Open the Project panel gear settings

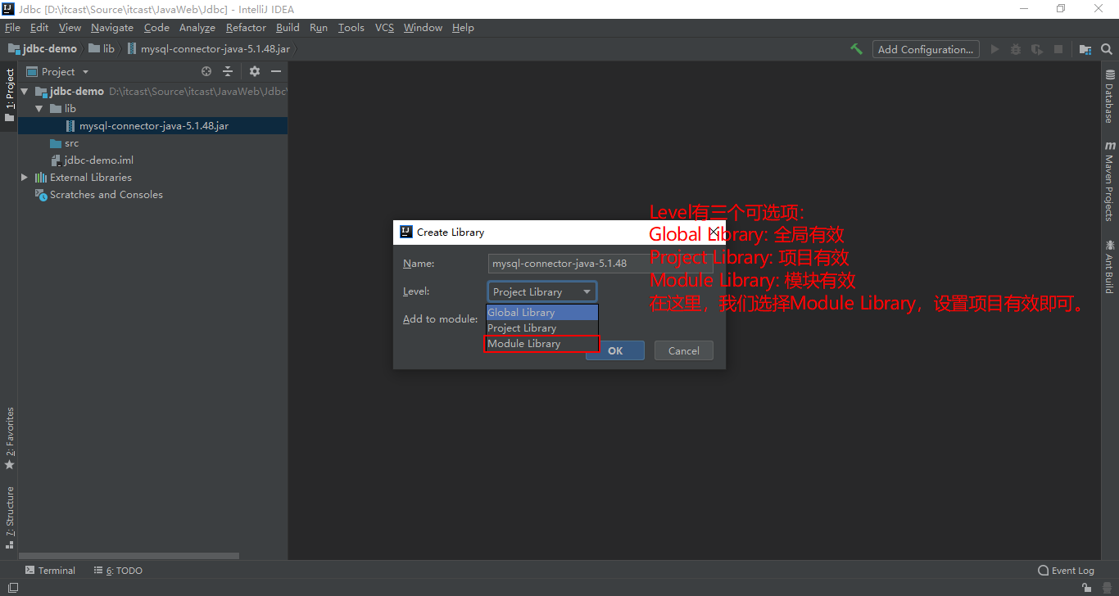tap(255, 72)
